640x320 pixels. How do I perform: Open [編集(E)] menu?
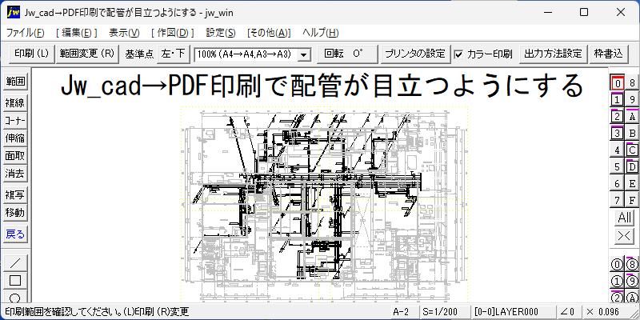[x=76, y=33]
